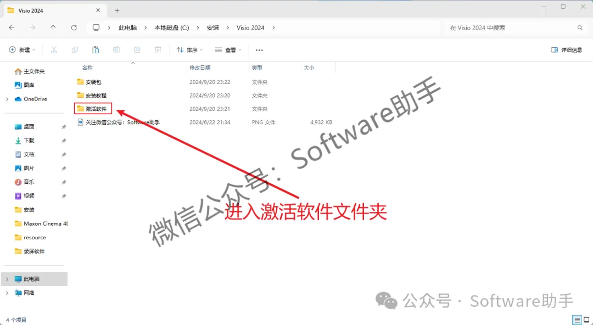Open a new tab with plus button
Screen dimensions: 593x325
117,10
